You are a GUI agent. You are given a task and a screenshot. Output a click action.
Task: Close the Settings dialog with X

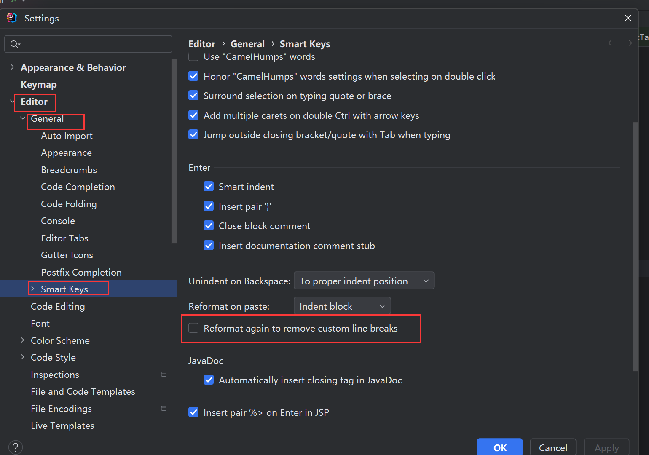click(x=628, y=18)
